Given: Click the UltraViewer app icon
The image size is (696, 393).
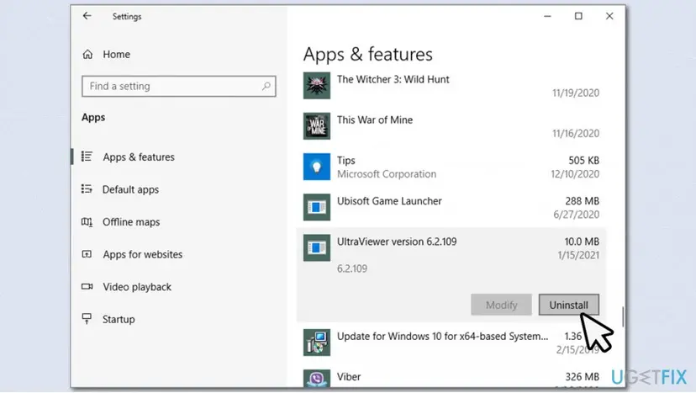Looking at the screenshot, I should 317,247.
